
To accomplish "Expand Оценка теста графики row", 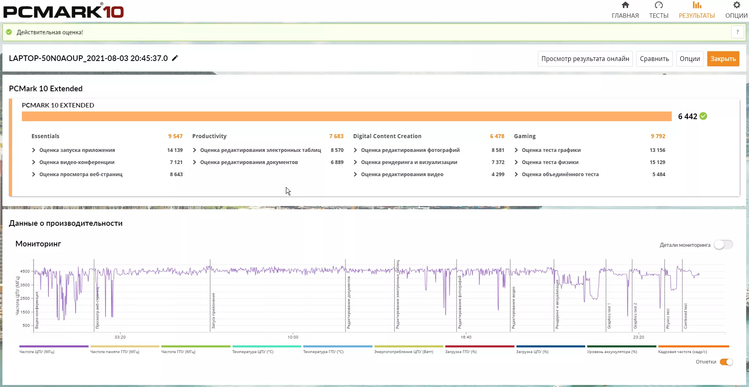I will 516,150.
